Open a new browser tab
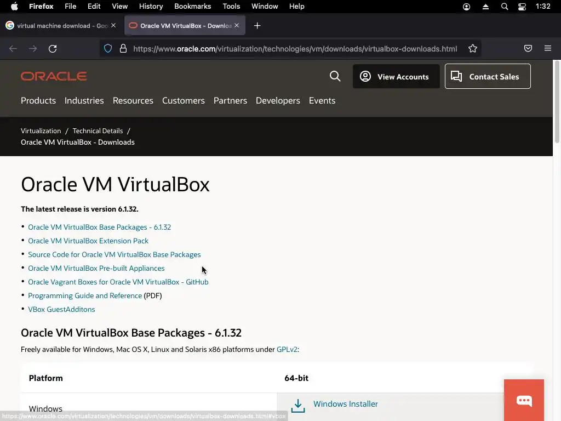This screenshot has height=421, width=561. click(257, 25)
